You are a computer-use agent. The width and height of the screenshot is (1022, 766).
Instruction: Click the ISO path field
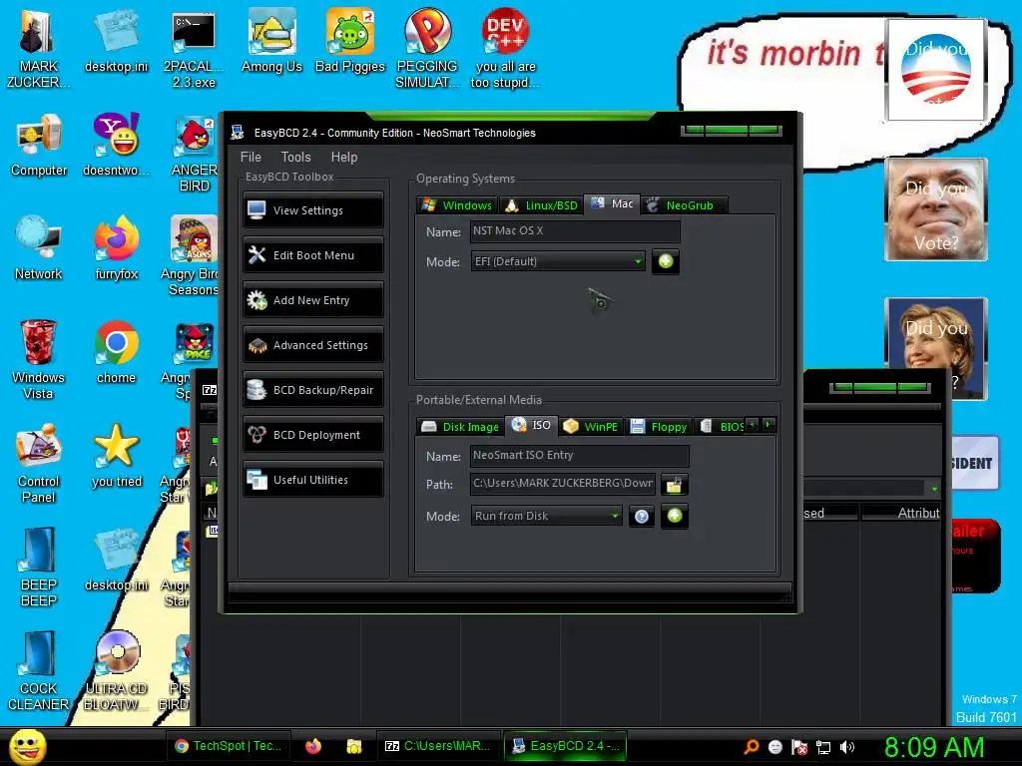point(563,484)
